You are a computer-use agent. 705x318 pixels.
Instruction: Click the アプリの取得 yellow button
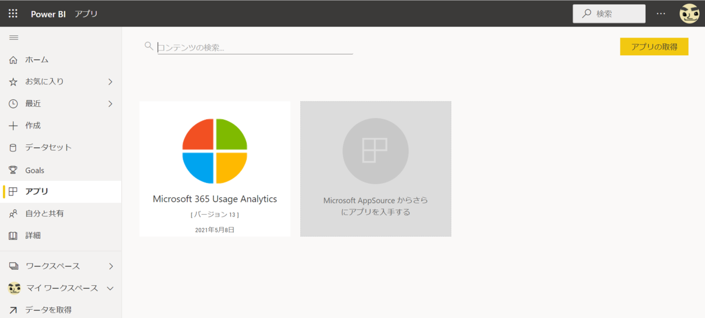pos(654,47)
